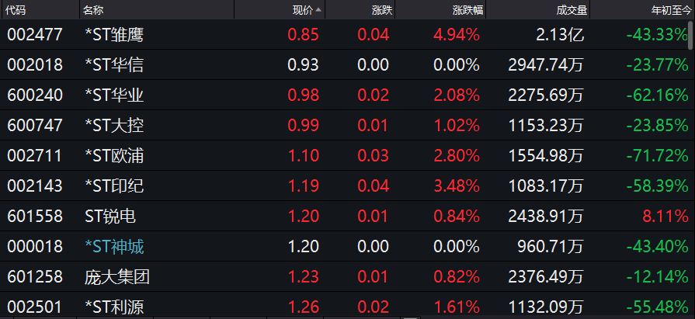This screenshot has width=695, height=319.
Task: Sort by the 成交量 column header
Action: [x=572, y=10]
